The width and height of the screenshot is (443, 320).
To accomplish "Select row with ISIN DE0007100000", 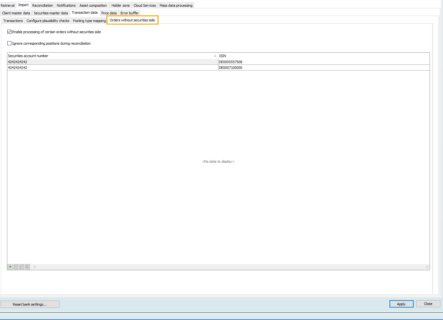I will click(324, 68).
